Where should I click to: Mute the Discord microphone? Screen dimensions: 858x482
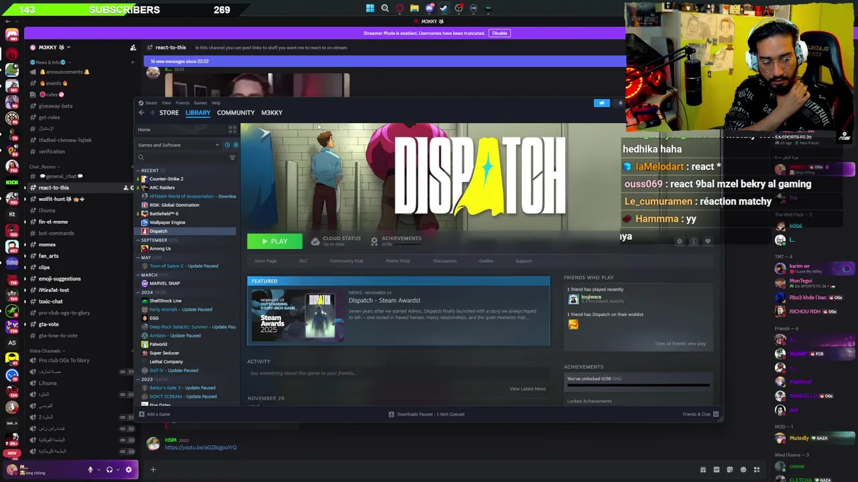click(90, 469)
